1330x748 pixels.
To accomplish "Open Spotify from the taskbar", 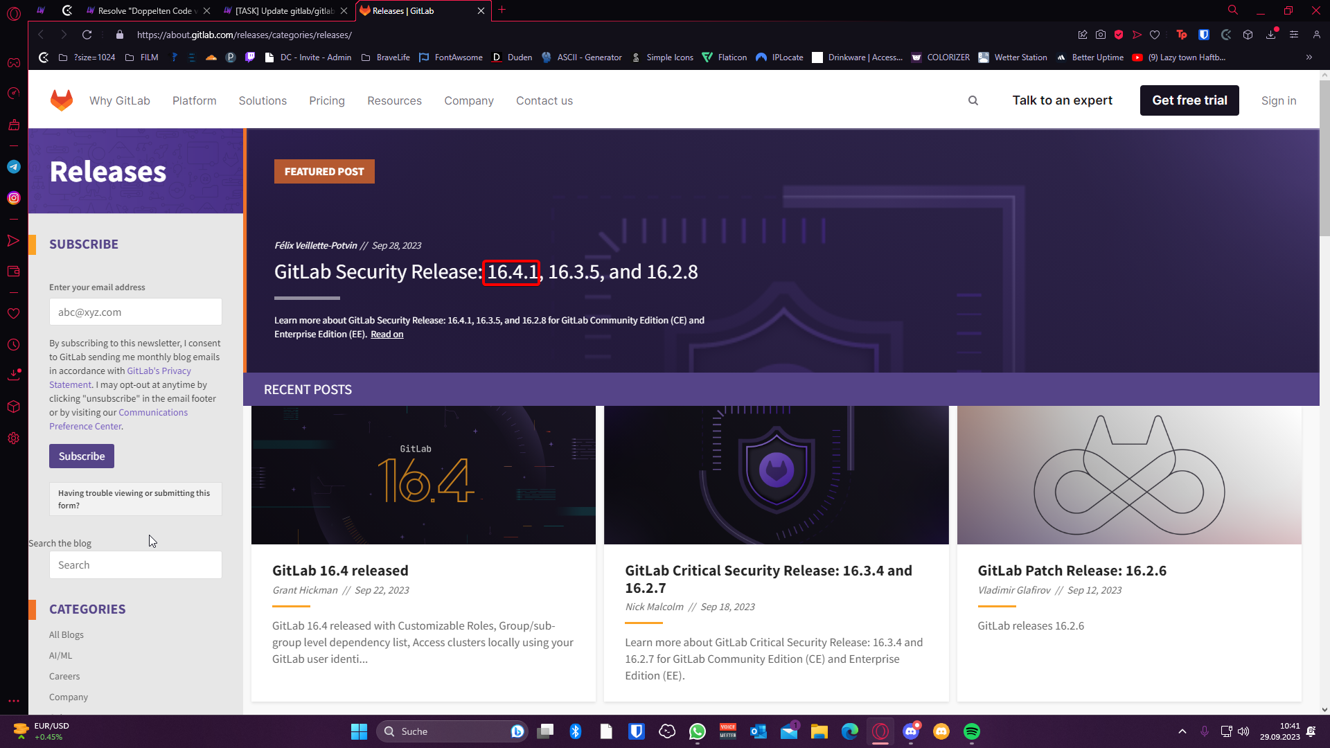I will pyautogui.click(x=971, y=731).
